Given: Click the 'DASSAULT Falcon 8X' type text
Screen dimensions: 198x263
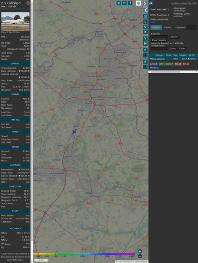Looking at the screenshot, I should coord(19,49).
